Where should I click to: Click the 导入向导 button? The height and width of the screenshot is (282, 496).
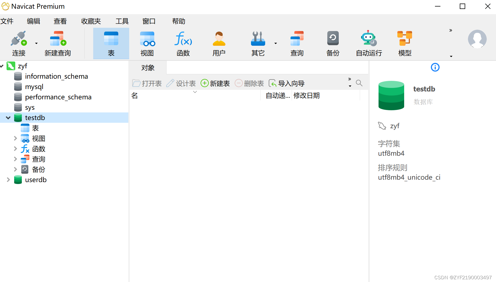[x=286, y=83]
